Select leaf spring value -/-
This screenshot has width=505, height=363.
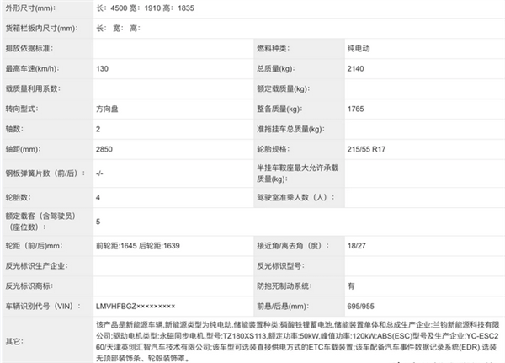point(99,173)
